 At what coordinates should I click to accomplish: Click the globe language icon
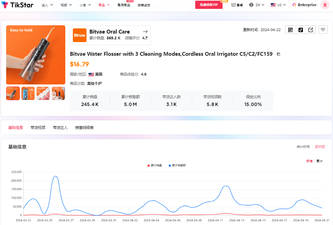[x=251, y=5]
